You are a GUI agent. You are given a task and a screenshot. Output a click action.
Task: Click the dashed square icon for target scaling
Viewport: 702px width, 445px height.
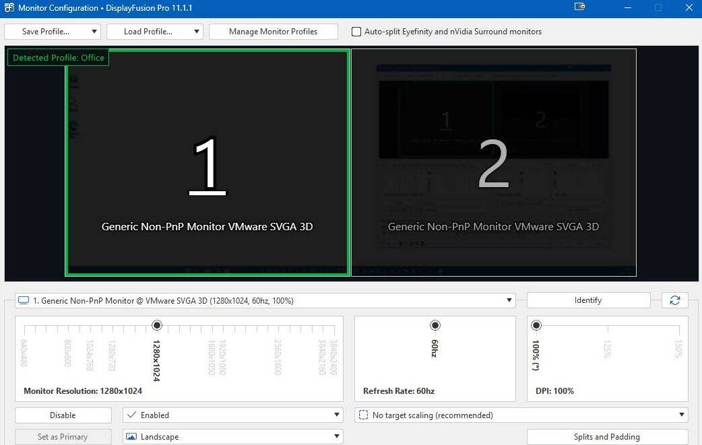click(363, 415)
